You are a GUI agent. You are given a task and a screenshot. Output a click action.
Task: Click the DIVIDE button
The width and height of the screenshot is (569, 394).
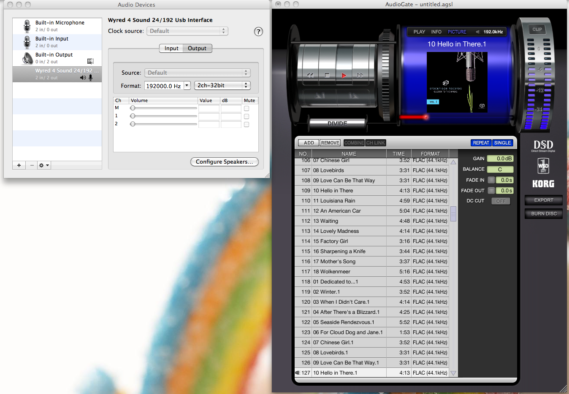tap(337, 124)
